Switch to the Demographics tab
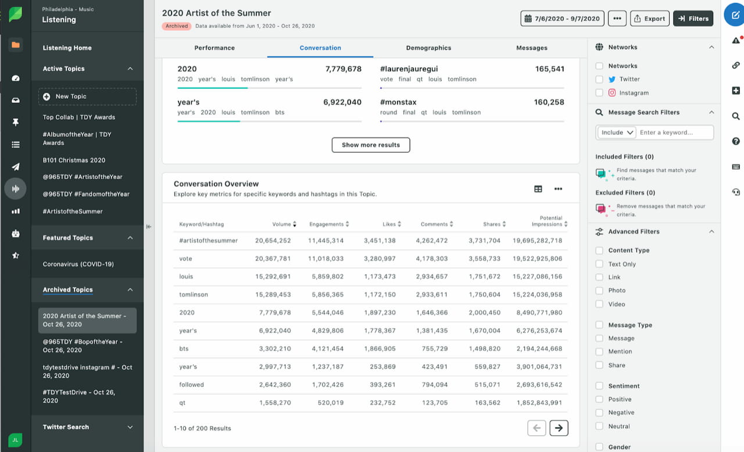 click(x=428, y=48)
